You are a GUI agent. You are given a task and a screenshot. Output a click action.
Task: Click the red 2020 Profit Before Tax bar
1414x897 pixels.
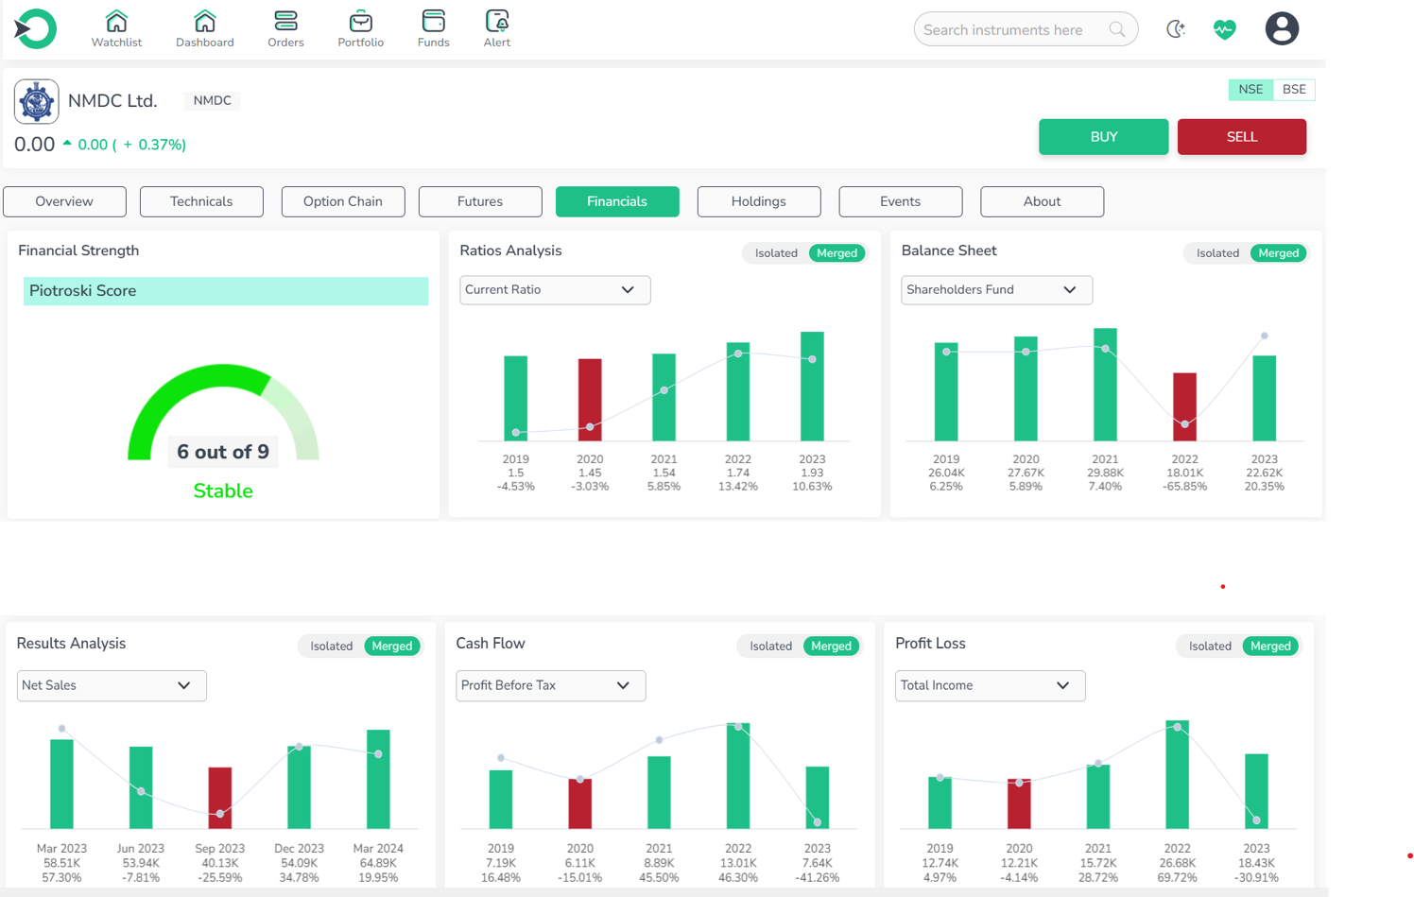pyautogui.click(x=580, y=803)
